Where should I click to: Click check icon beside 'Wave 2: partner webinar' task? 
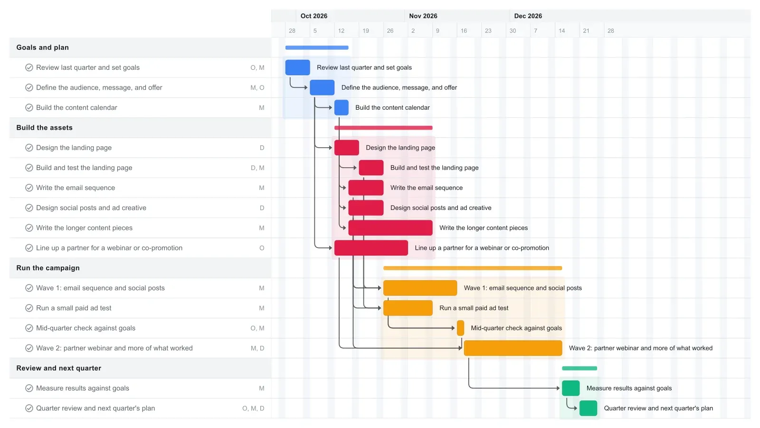pyautogui.click(x=29, y=348)
